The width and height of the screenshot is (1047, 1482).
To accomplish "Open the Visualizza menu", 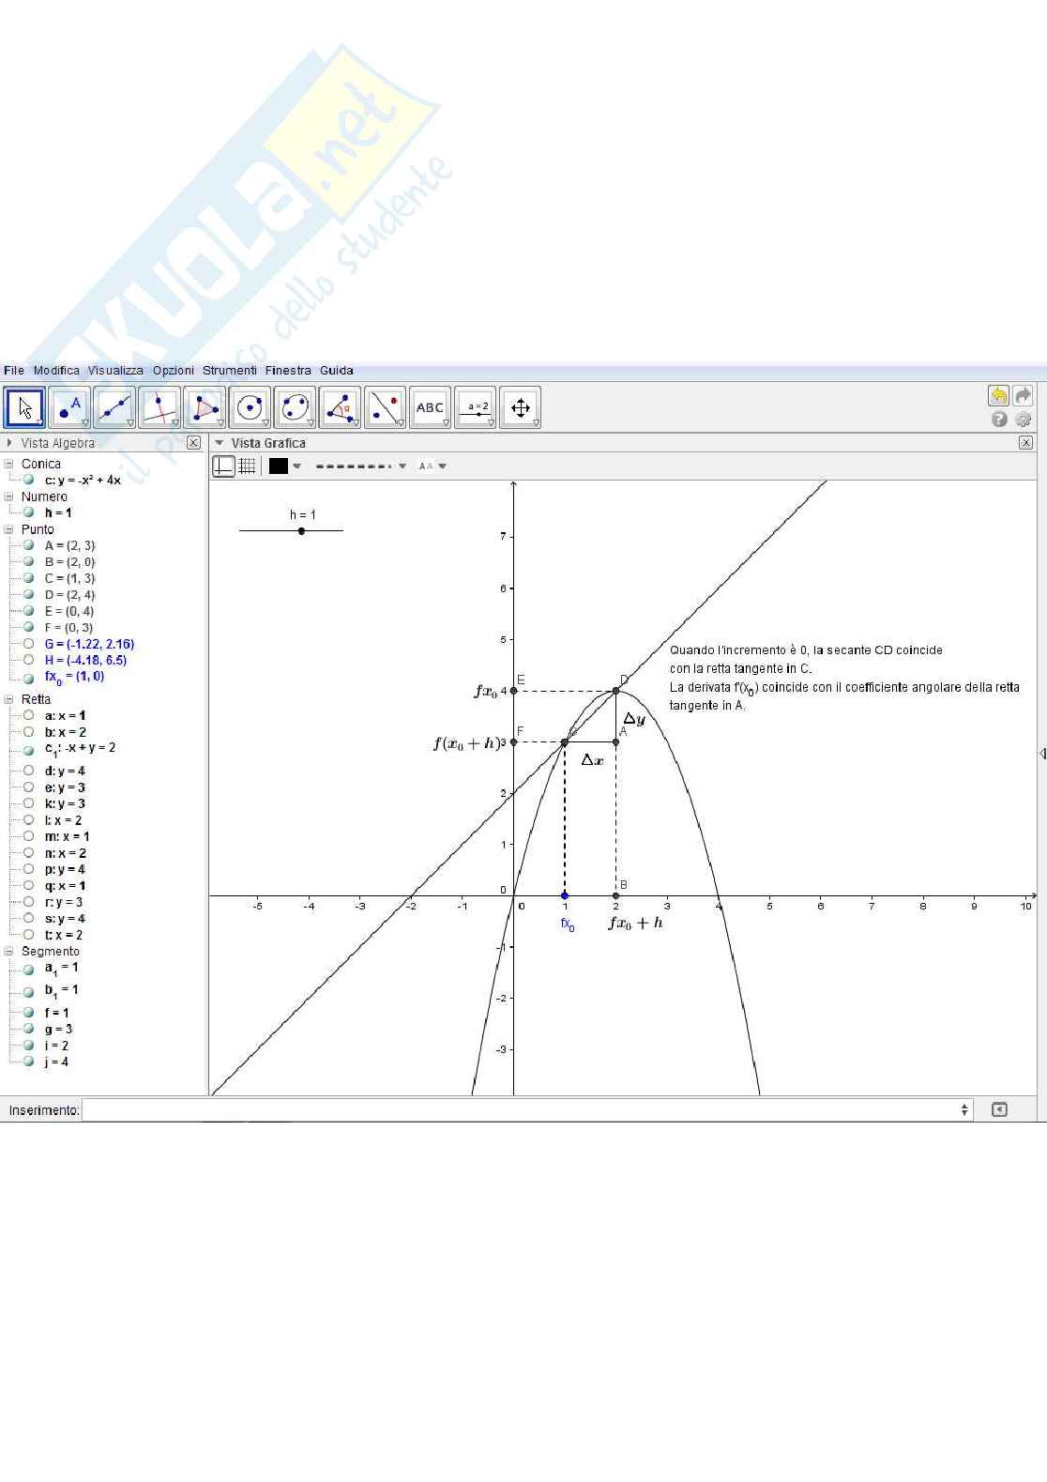I will (x=115, y=371).
